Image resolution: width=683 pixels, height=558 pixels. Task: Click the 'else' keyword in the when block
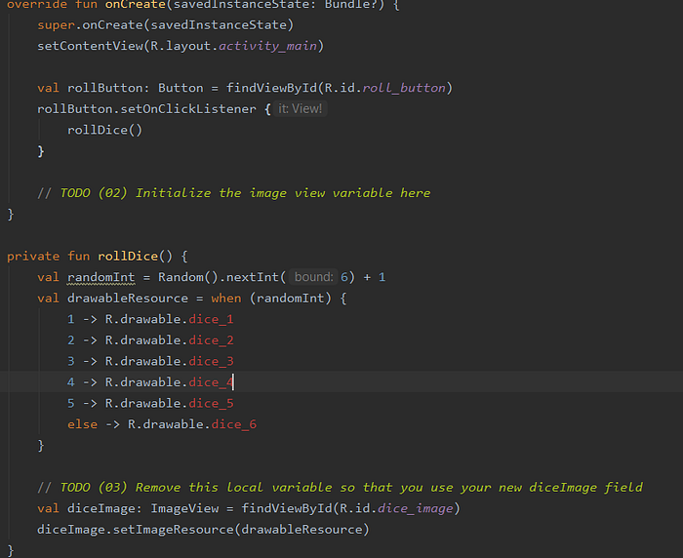click(82, 424)
